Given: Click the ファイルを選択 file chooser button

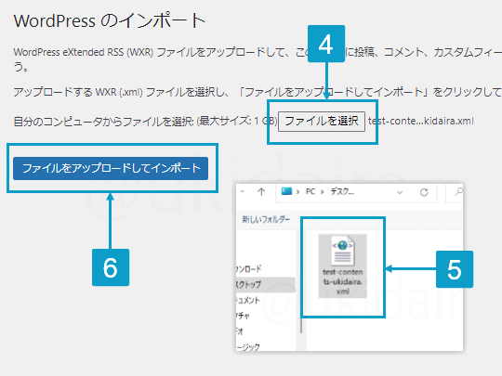Looking at the screenshot, I should [322, 122].
